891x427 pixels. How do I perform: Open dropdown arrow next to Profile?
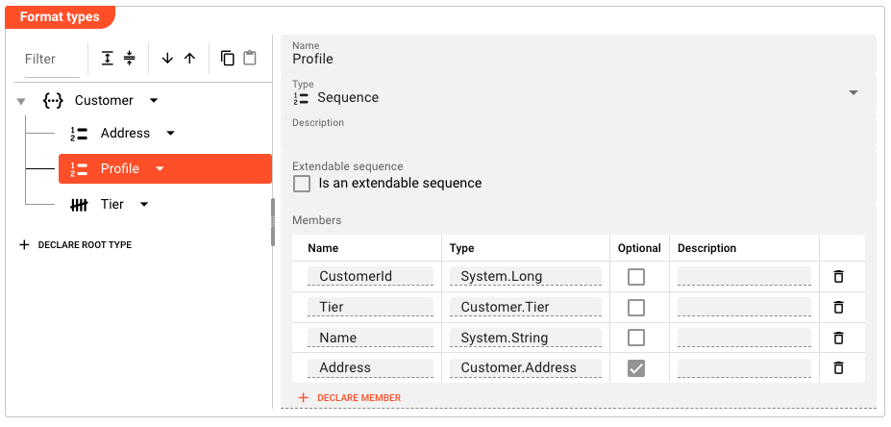[160, 169]
